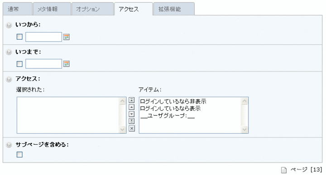Image resolution: width=326 pixels, height=175 pixels.
Task: Click down arrow of アイテム list scrollbar
Action: pos(244,130)
